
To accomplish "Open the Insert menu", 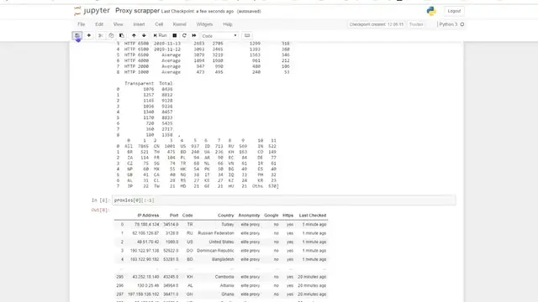I will pyautogui.click(x=139, y=24).
